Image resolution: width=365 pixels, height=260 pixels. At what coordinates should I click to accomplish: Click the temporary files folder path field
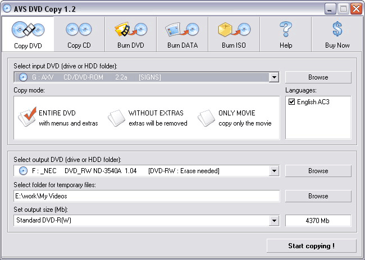146,196
